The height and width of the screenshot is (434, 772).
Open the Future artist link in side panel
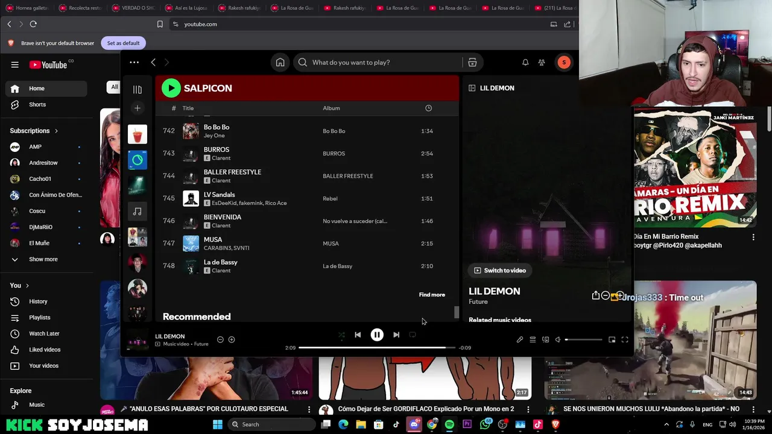click(478, 301)
